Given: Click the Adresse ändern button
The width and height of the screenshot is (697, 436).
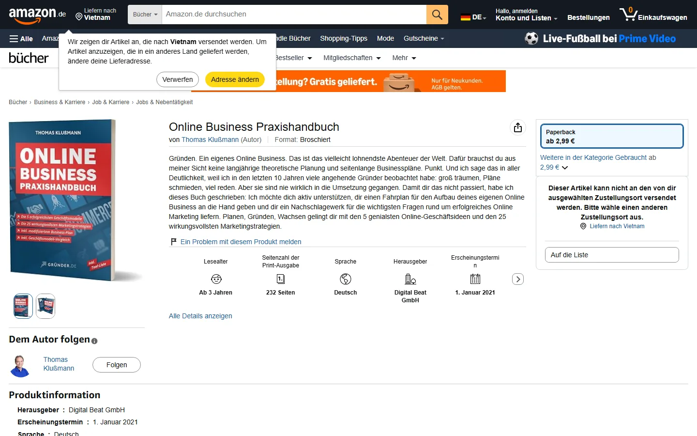Looking at the screenshot, I should pos(235,79).
